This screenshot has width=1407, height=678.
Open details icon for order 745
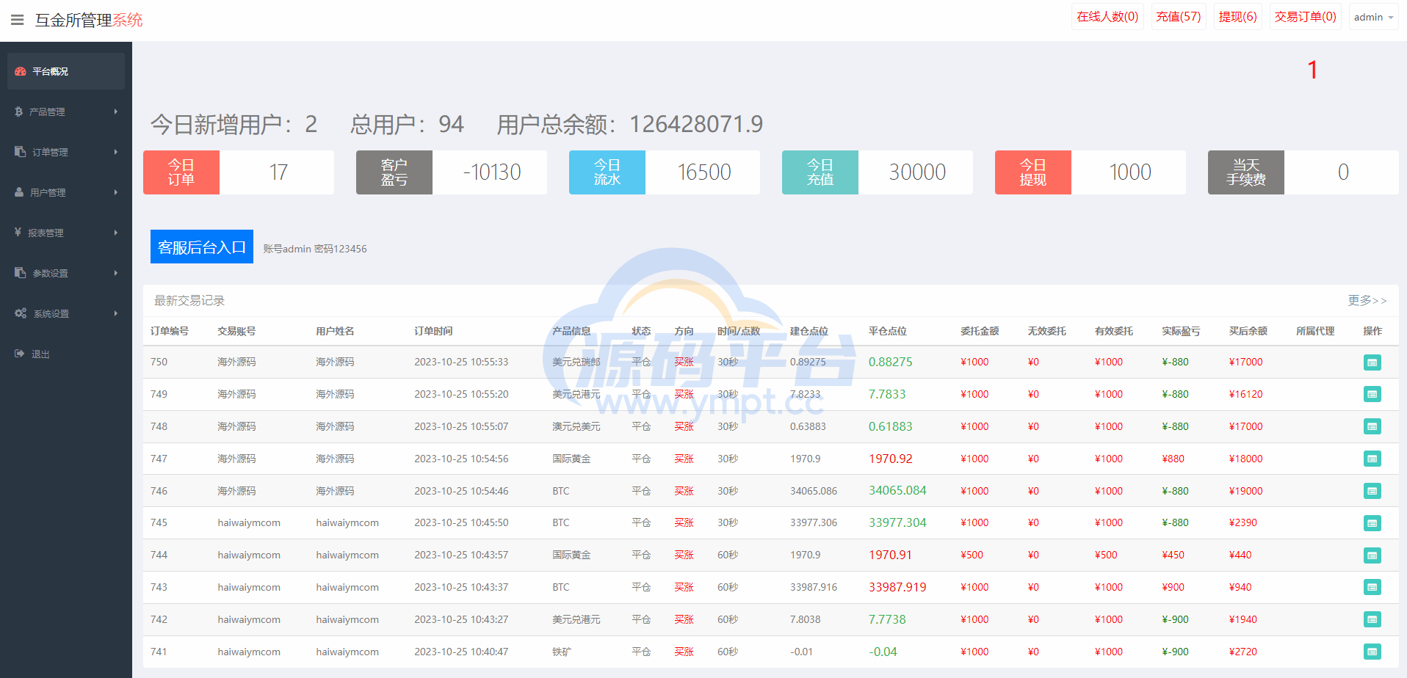pos(1372,523)
